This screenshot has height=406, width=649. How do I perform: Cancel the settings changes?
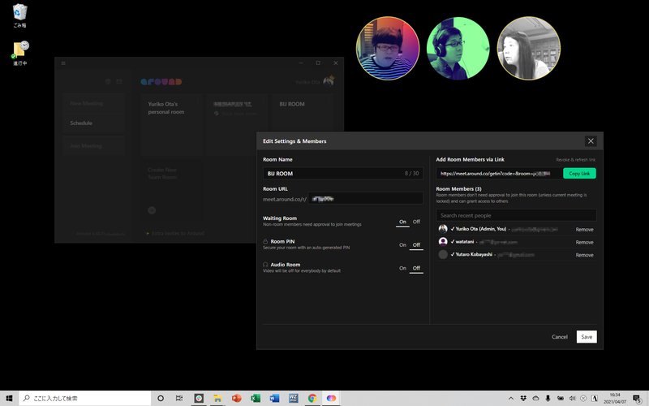point(559,337)
